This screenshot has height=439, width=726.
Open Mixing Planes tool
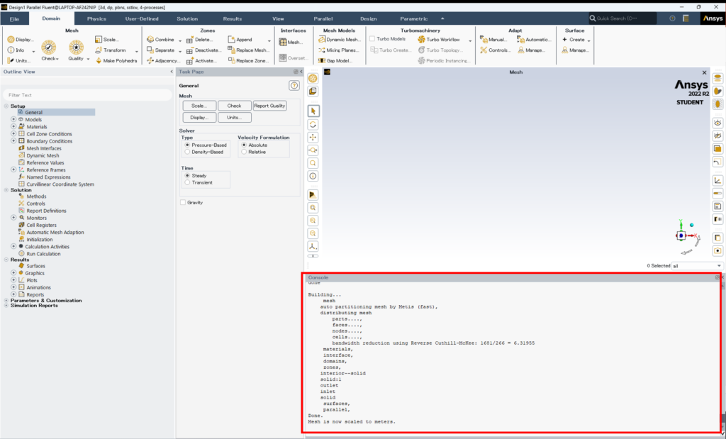338,50
